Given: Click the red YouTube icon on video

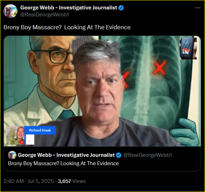Looking at the screenshot, I should point(22,142).
